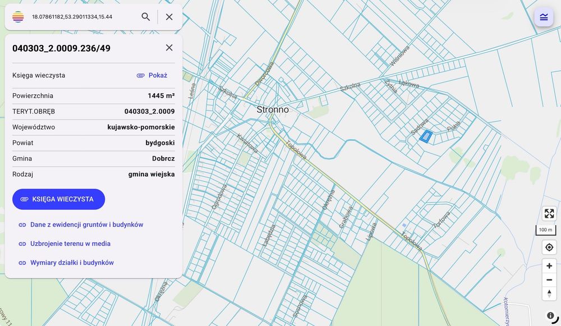This screenshot has height=326, width=561.
Task: Click the Dobrcz gmina value
Action: pos(163,159)
